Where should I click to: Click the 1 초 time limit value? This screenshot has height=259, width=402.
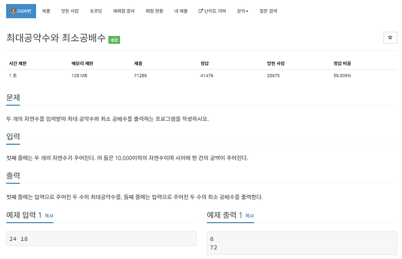tap(13, 76)
